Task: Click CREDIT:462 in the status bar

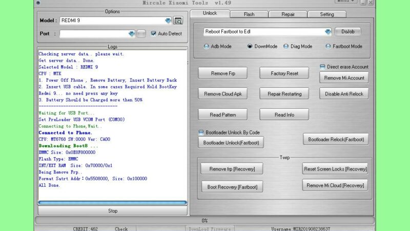Action: pos(85,228)
